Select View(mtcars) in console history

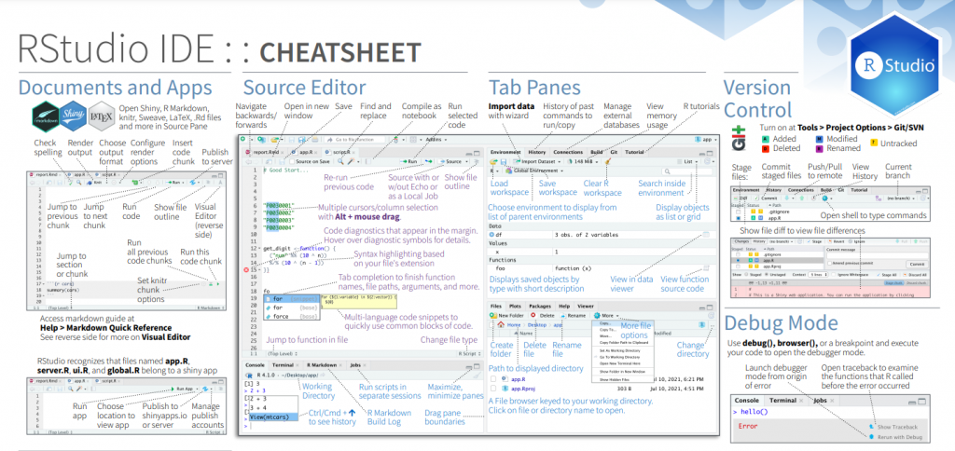(273, 417)
